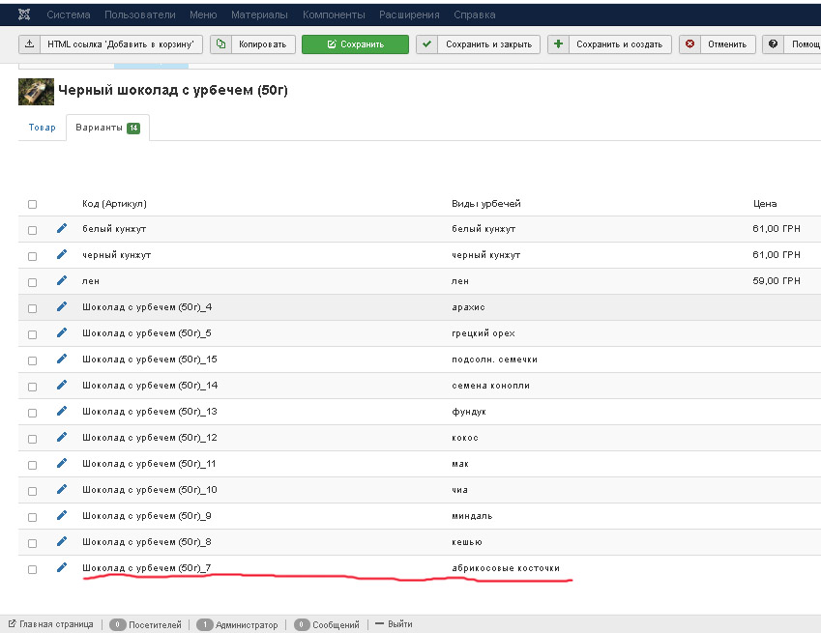The width and height of the screenshot is (821, 633).
Task: Check the грецкий орех row checkbox
Action: 33,334
